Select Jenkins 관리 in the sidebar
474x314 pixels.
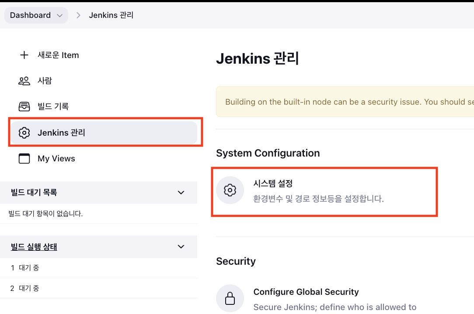coord(104,133)
